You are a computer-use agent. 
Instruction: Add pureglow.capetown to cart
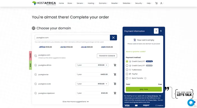click(115, 93)
